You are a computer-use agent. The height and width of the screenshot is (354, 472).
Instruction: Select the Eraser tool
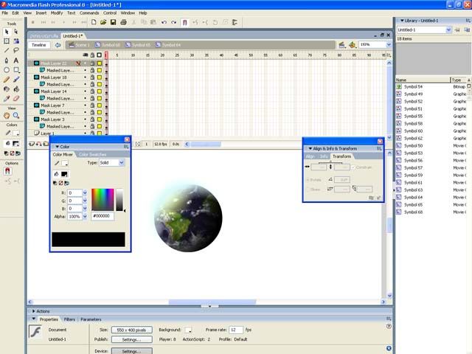16,99
